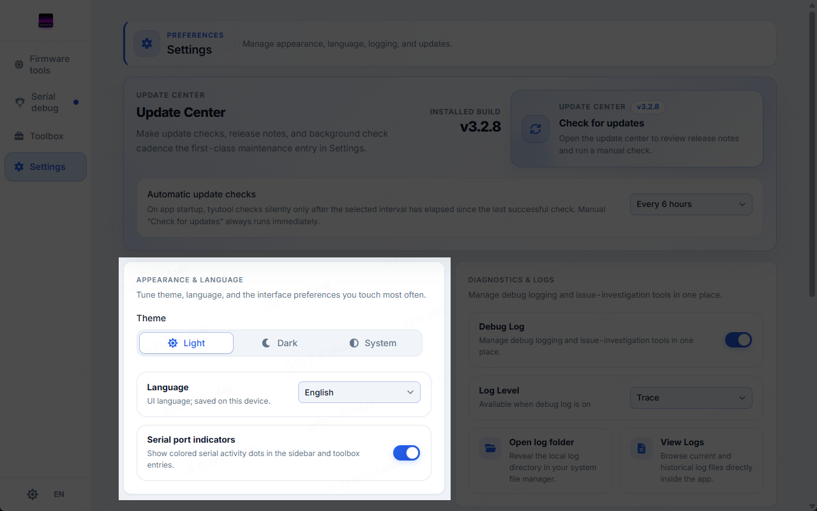Disable Serial port indicators toggle
The height and width of the screenshot is (511, 817).
tap(407, 453)
